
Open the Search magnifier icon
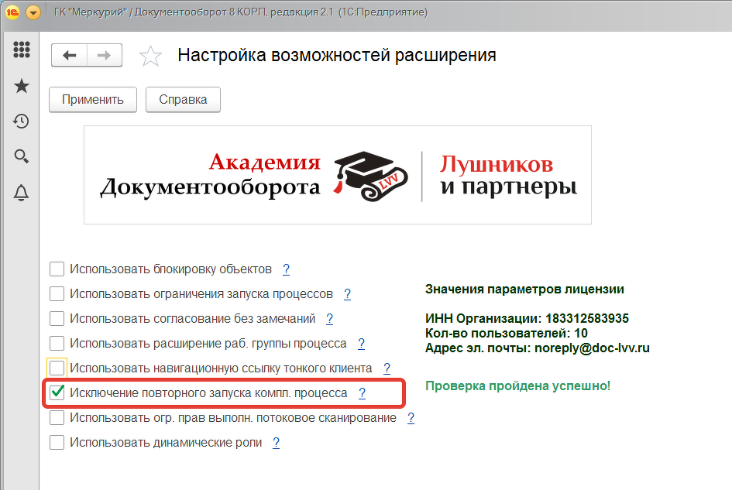click(x=22, y=156)
